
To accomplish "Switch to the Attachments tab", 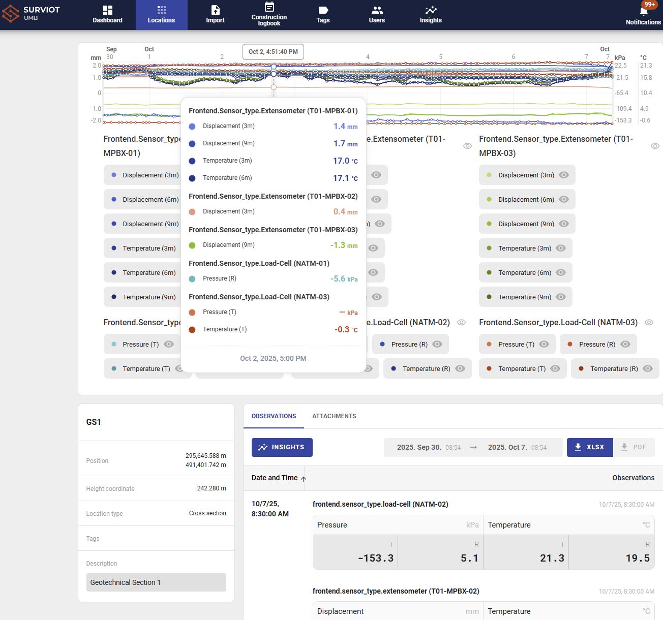I will pyautogui.click(x=334, y=416).
